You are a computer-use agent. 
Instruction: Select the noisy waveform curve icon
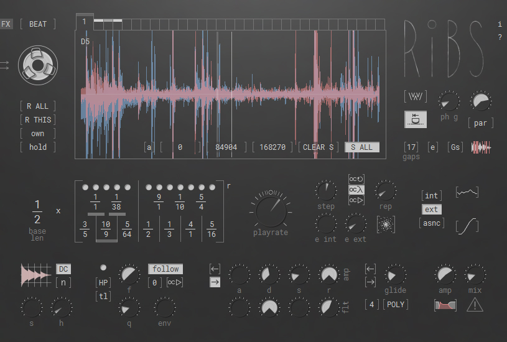click(x=467, y=193)
